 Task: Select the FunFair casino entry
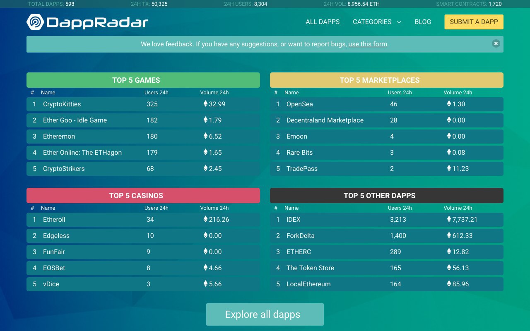click(54, 252)
